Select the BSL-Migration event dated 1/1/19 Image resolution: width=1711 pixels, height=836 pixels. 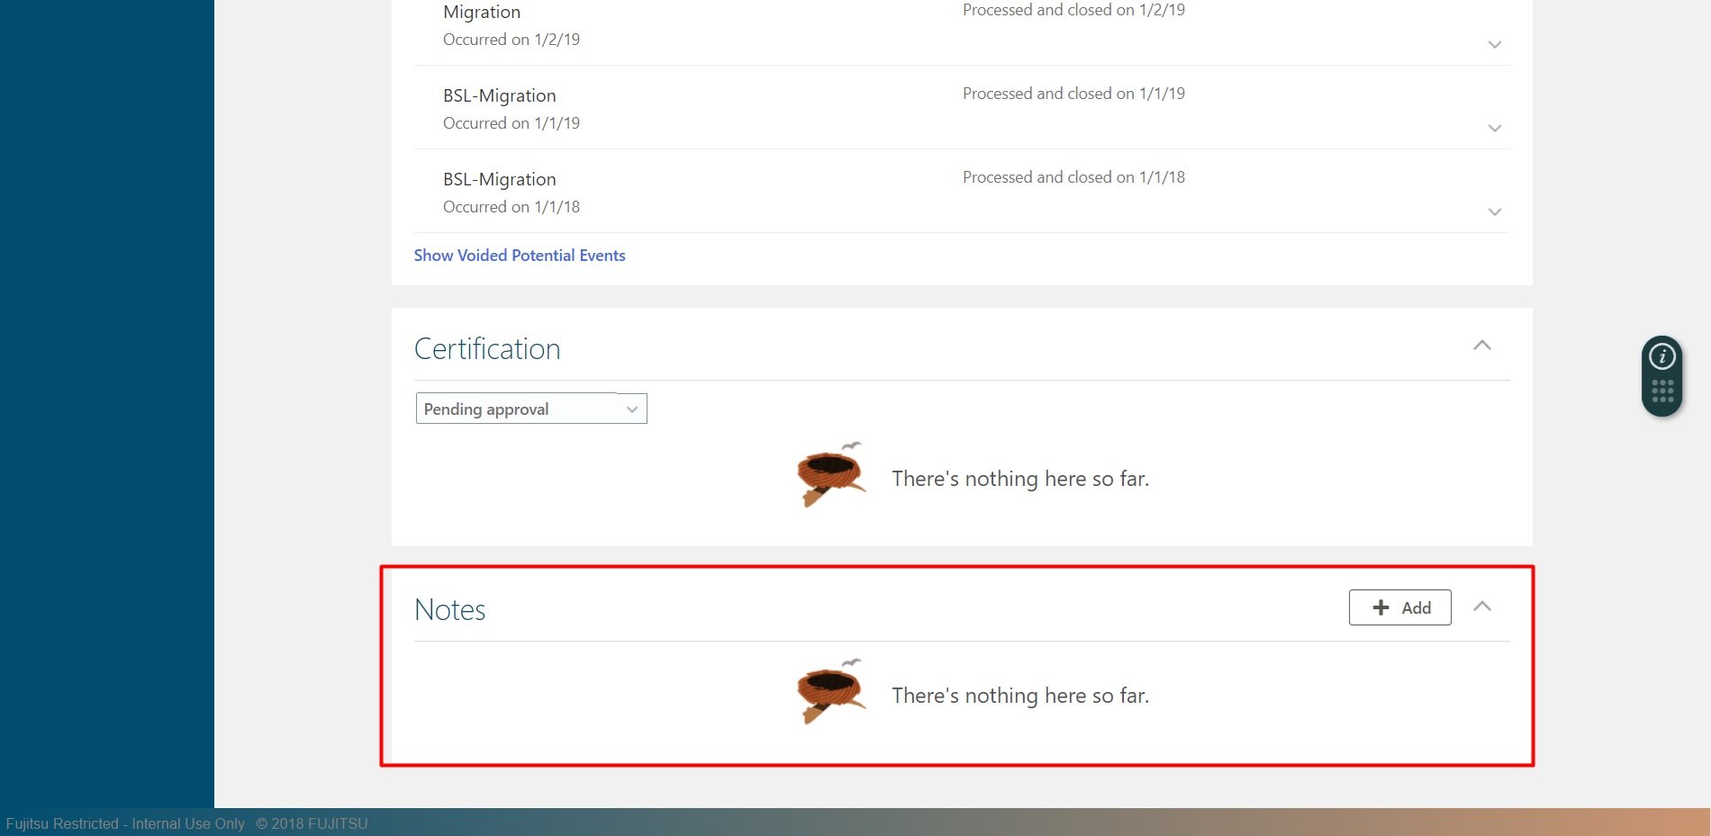pos(499,94)
